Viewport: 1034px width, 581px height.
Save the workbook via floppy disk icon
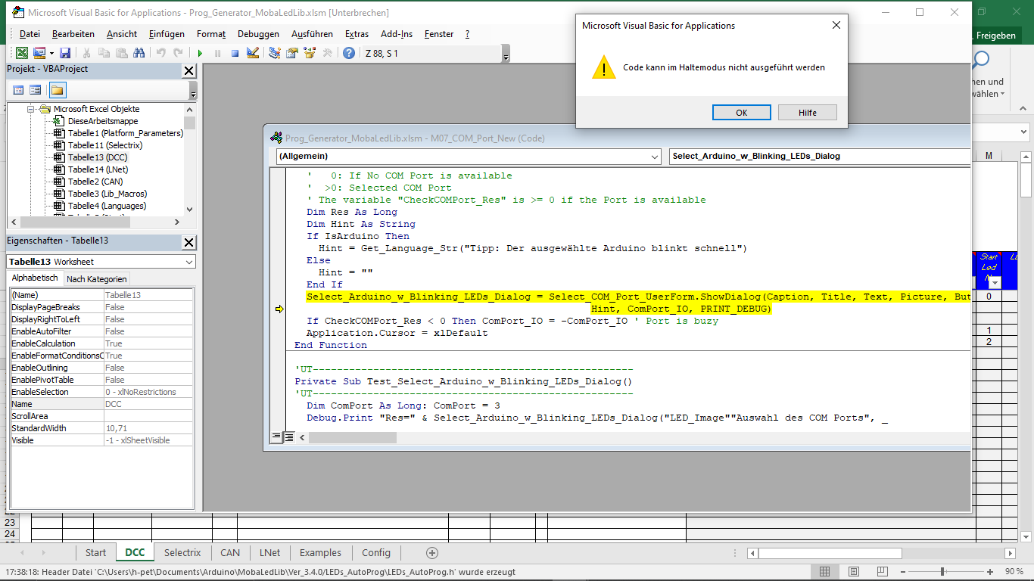(x=65, y=53)
